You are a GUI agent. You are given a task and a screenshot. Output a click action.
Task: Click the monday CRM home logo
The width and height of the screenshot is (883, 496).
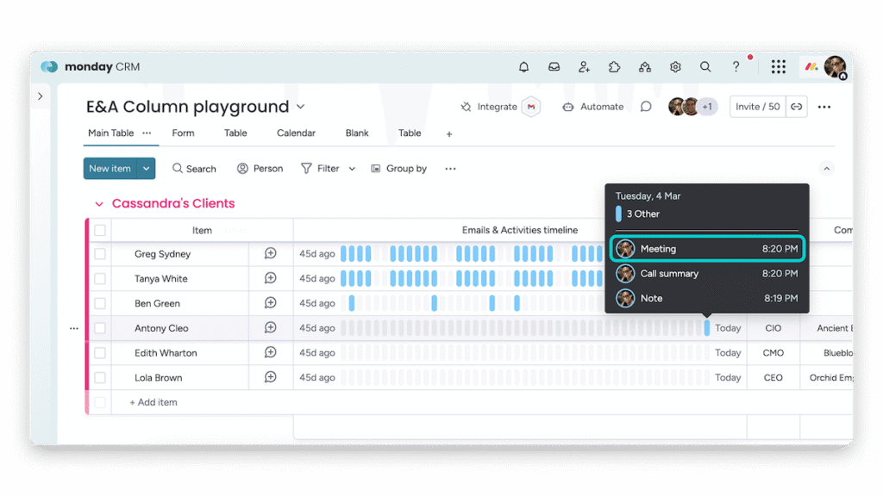(x=91, y=67)
